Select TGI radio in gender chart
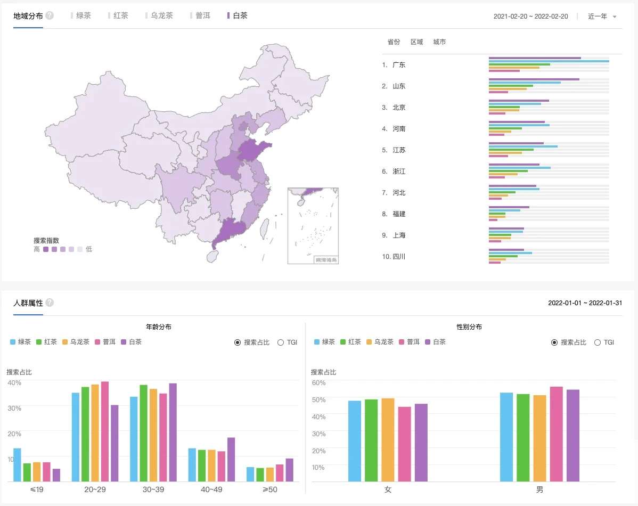Screen dimensions: 638x506 [x=604, y=342]
